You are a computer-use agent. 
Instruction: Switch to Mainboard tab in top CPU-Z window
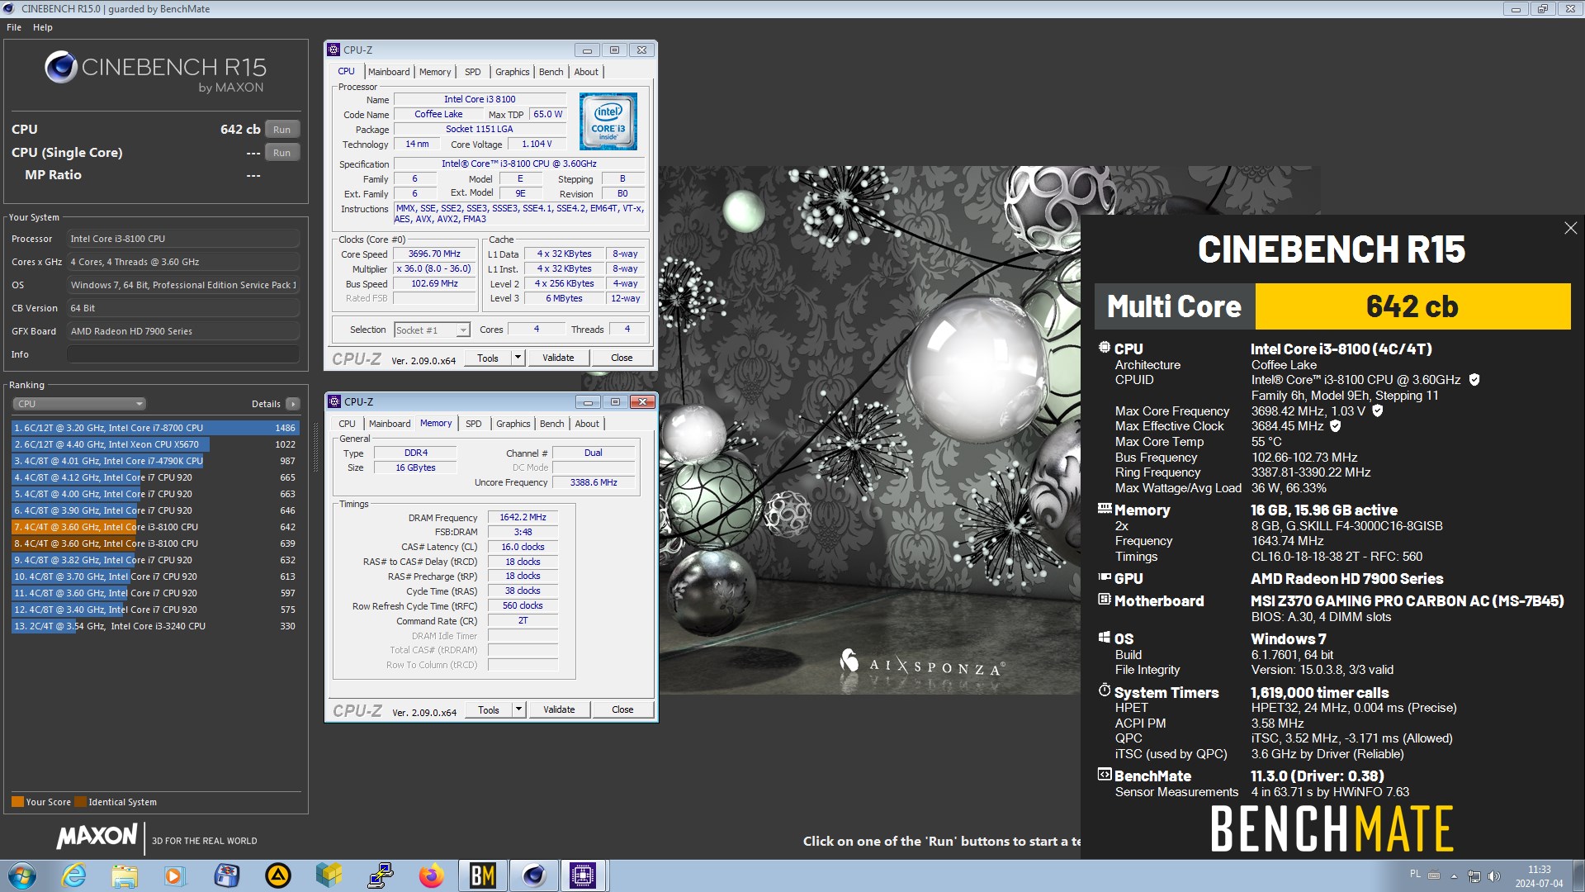click(389, 72)
